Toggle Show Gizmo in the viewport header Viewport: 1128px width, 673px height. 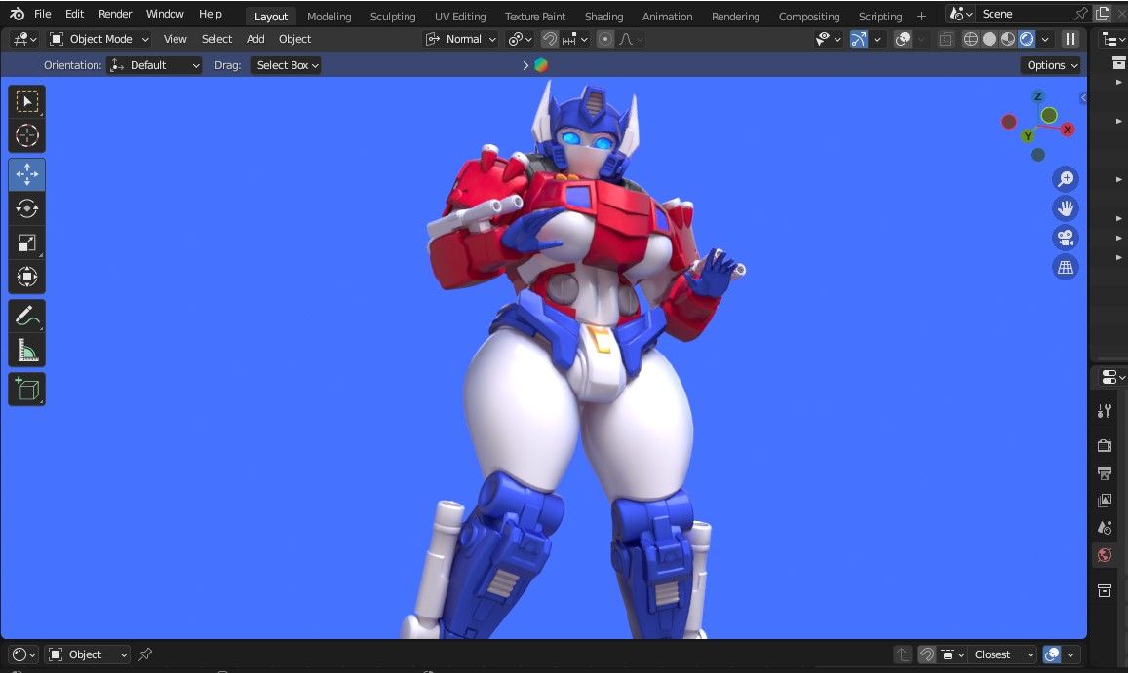pyautogui.click(x=858, y=39)
